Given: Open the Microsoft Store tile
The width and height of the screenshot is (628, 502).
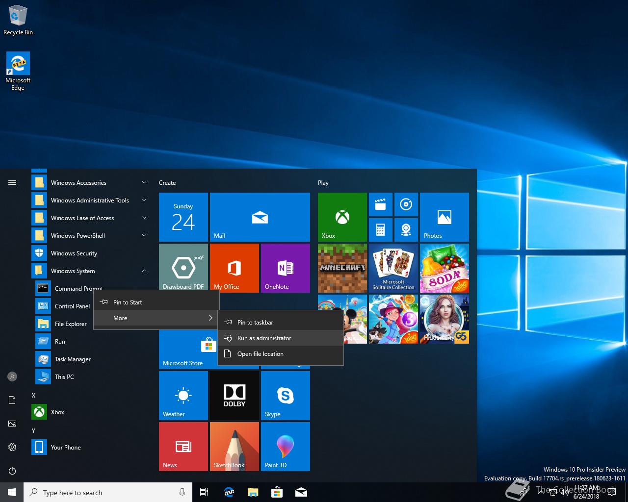Looking at the screenshot, I should [x=188, y=349].
